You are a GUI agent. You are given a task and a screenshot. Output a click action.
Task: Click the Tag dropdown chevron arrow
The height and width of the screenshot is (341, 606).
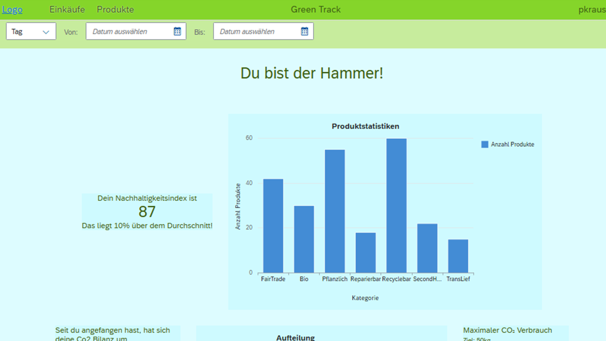click(46, 32)
